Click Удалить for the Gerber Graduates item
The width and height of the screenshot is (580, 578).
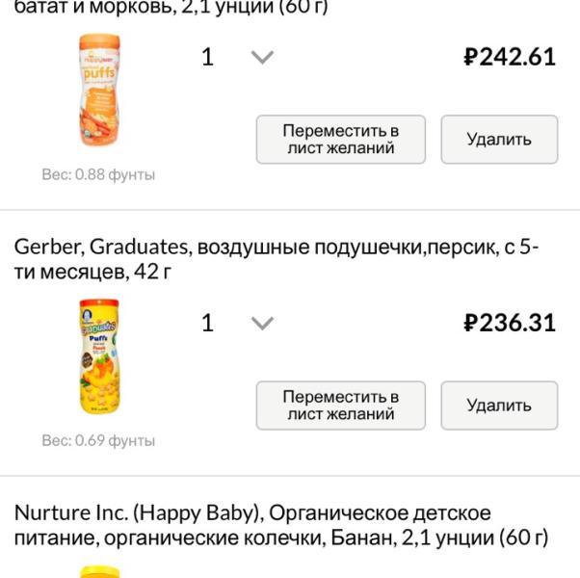click(499, 406)
